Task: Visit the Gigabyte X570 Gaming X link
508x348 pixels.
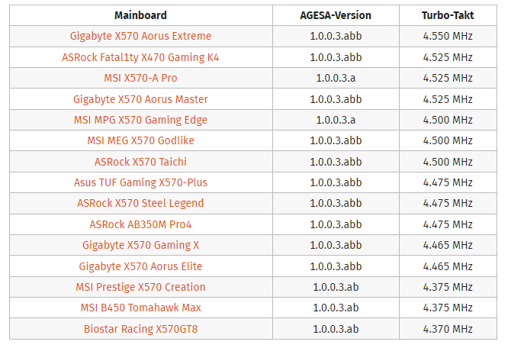Action: coord(140,245)
